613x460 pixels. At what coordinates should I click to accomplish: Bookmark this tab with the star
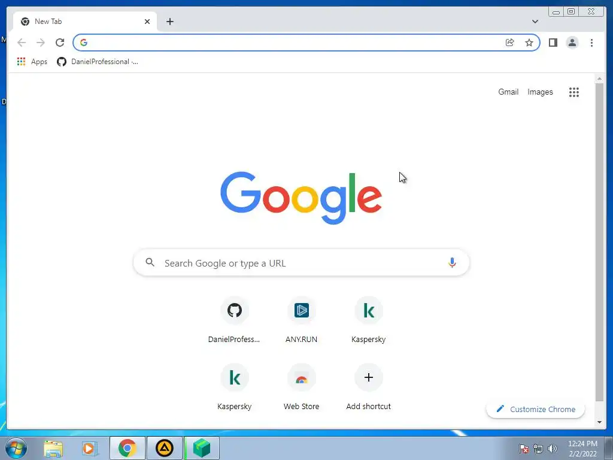click(529, 43)
